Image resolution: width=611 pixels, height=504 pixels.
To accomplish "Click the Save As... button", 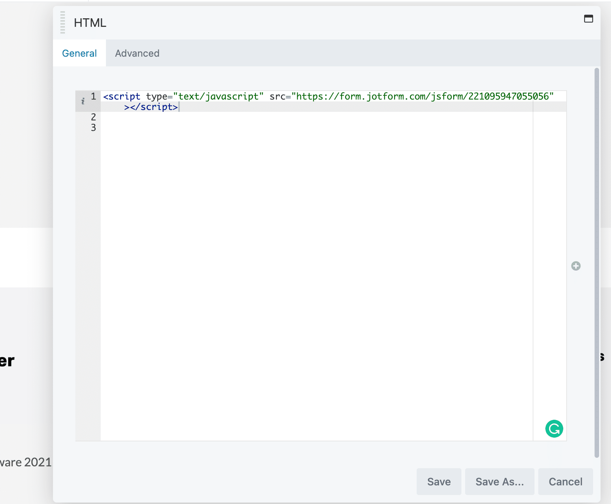I will (500, 482).
